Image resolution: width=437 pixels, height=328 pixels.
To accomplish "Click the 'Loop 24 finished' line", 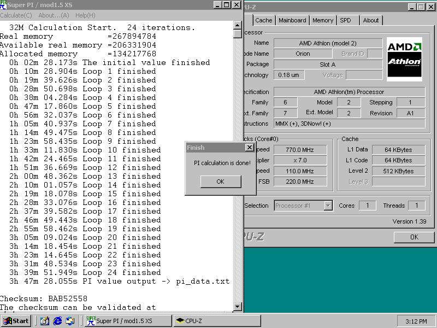I will pos(85,272).
